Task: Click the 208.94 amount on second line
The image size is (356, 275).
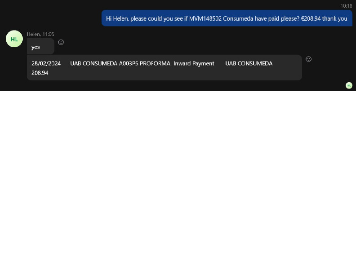Action: 40,72
